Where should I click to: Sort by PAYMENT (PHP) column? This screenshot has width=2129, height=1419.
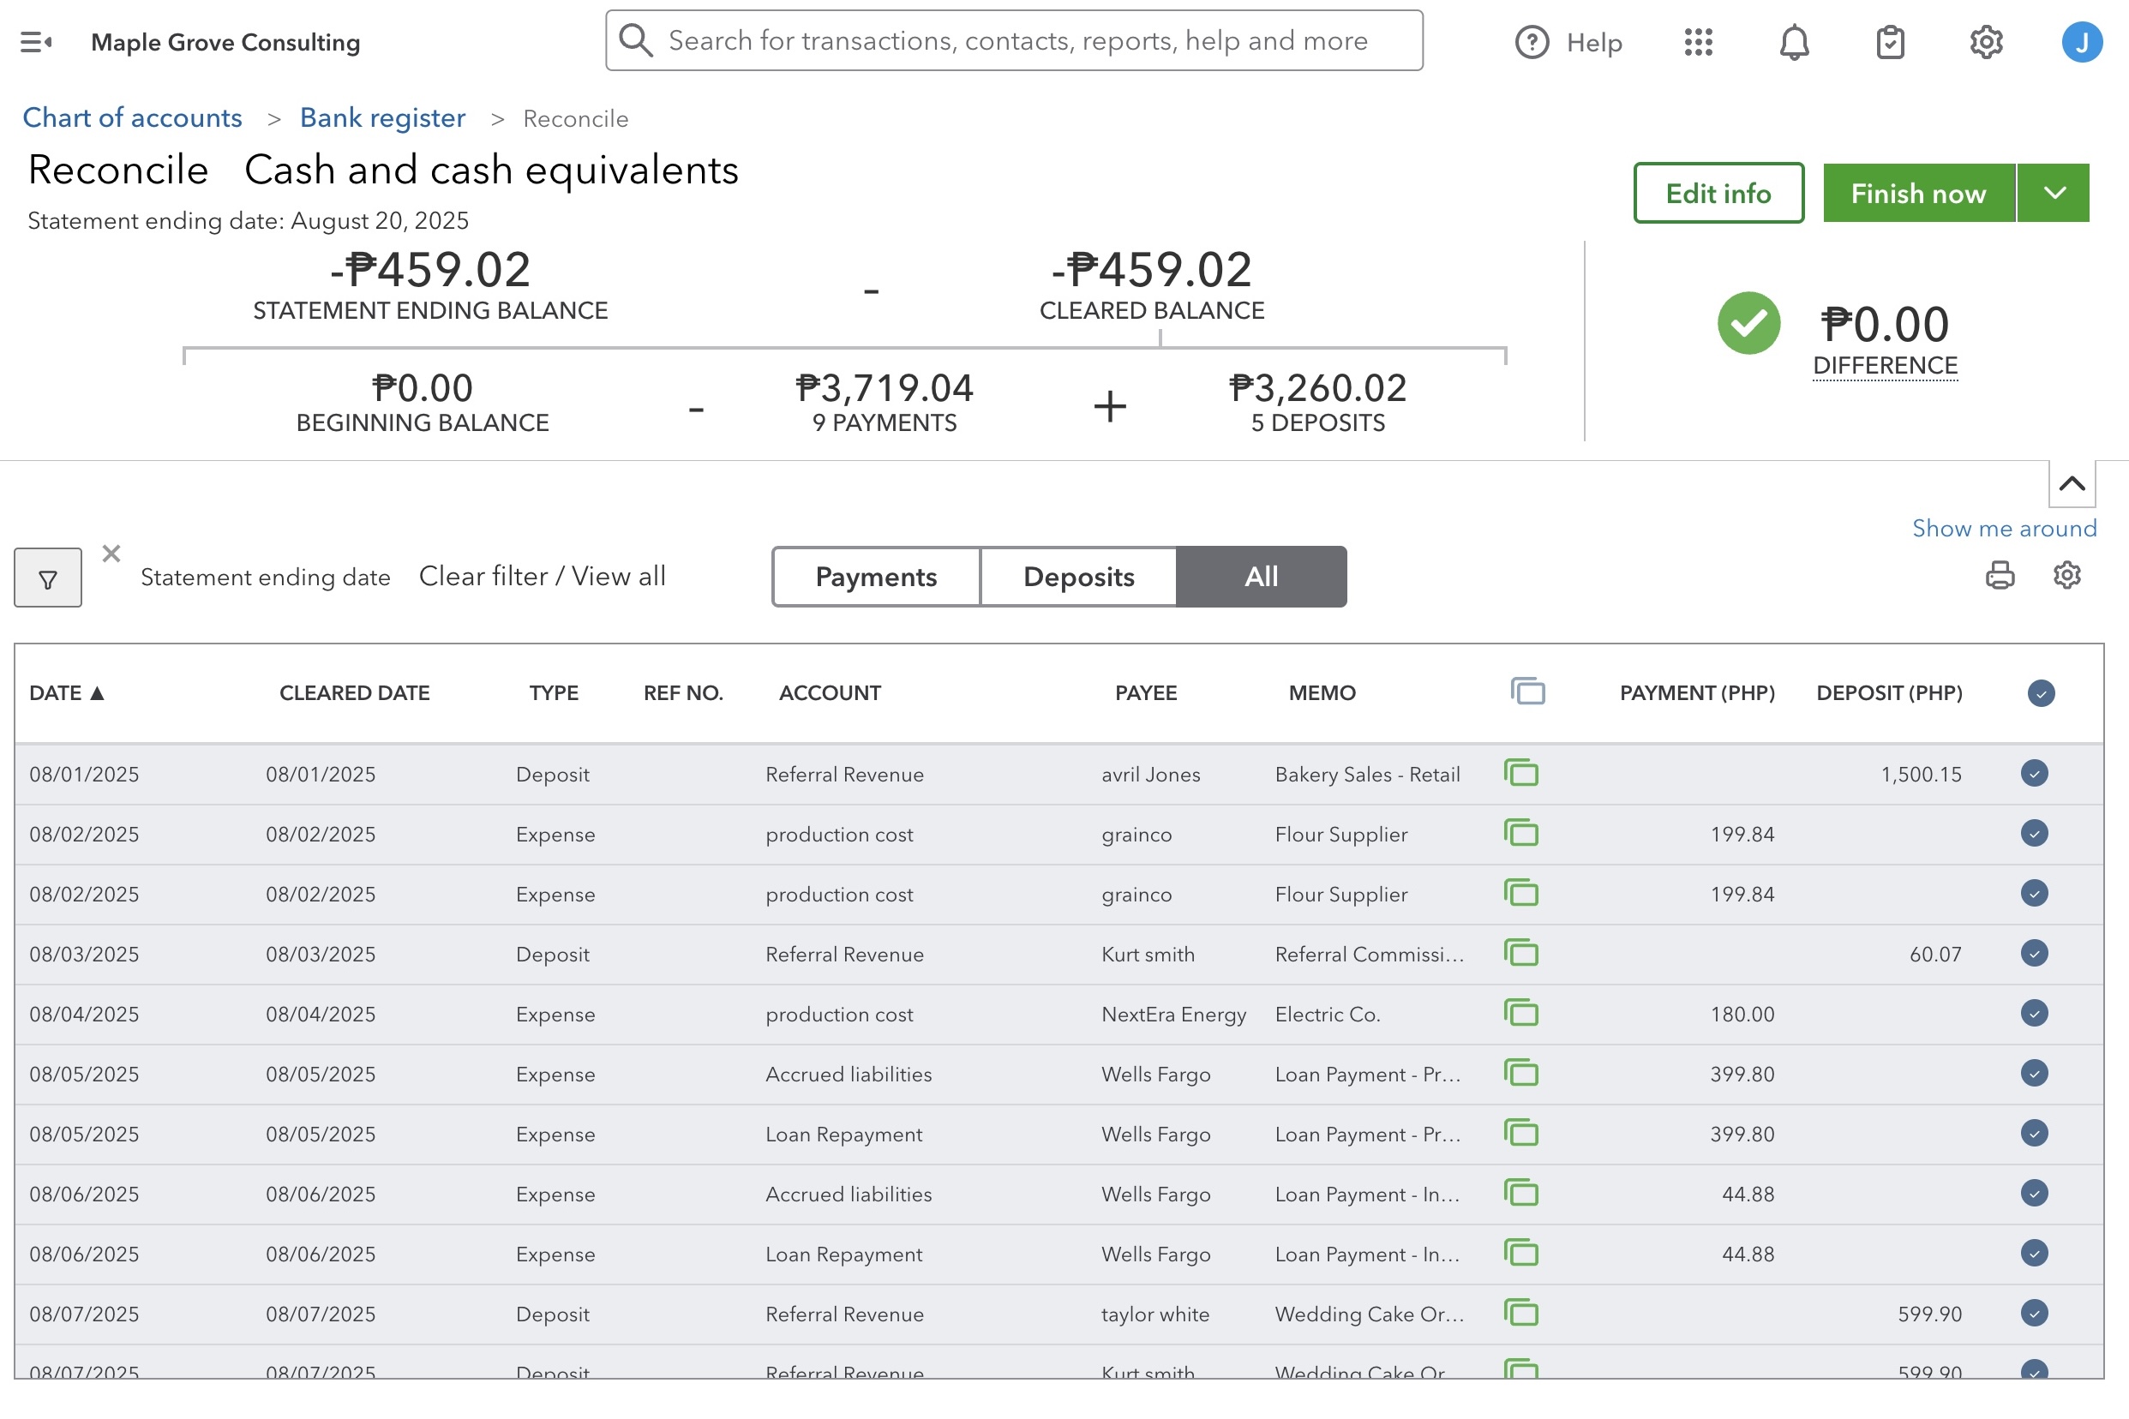pyautogui.click(x=1697, y=693)
